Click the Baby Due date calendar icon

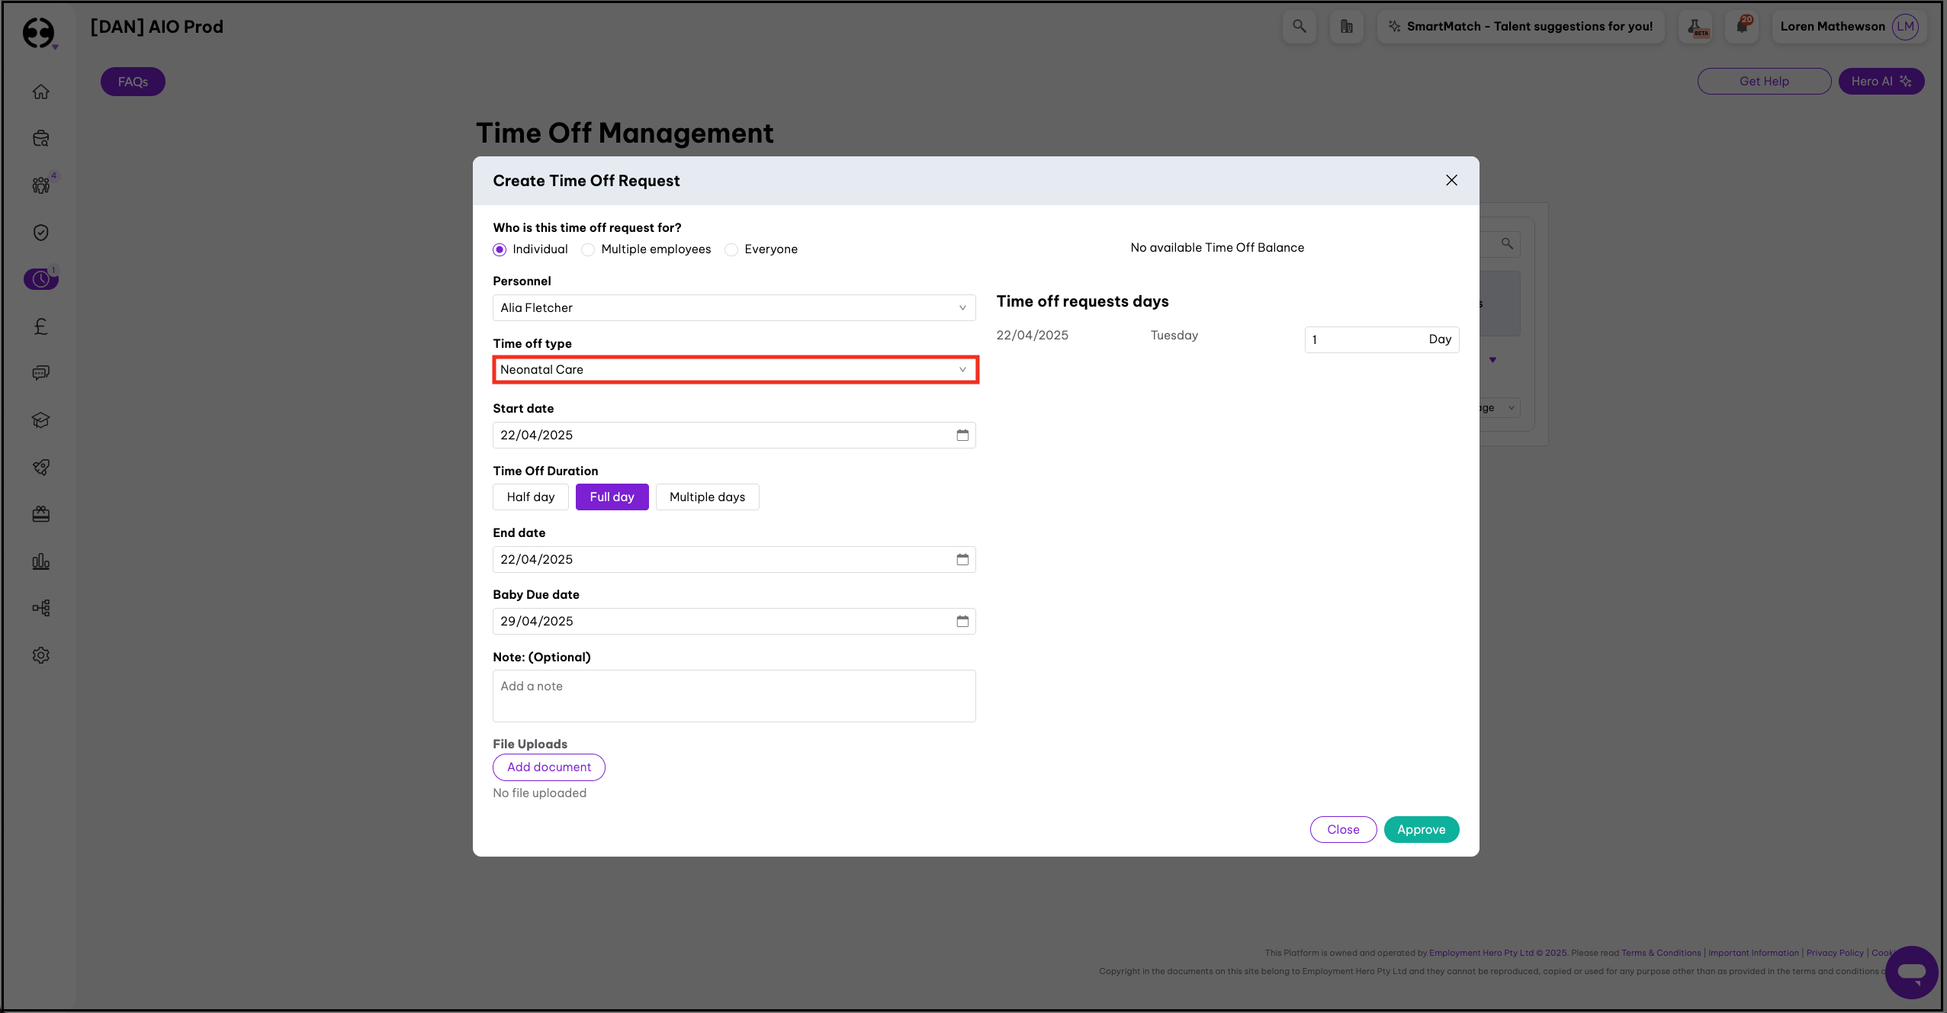[x=962, y=621]
